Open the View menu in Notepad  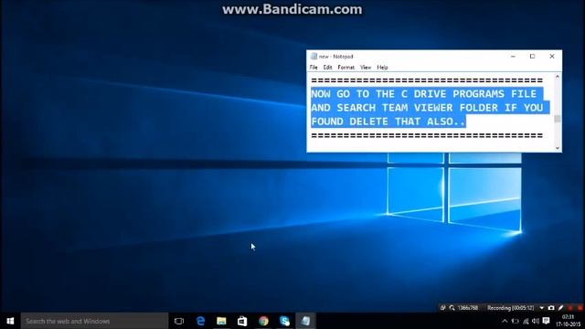(x=366, y=67)
